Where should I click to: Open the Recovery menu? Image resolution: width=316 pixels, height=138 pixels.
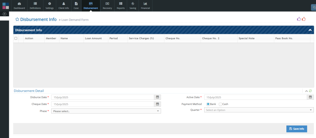tap(107, 6)
